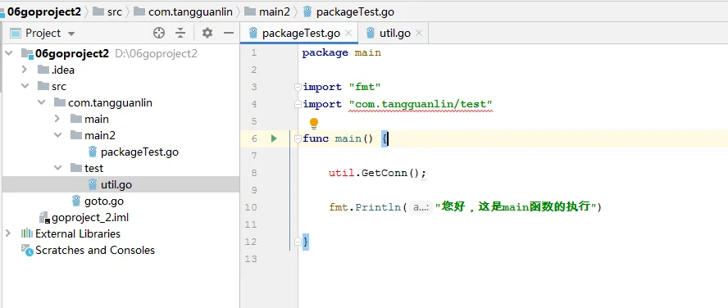Click the red util identifier on line 8
The height and width of the screenshot is (308, 728).
tap(342, 173)
